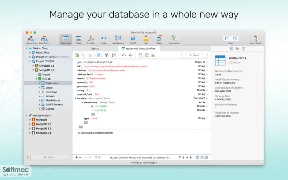Image resolution: width=288 pixels, height=180 pixels.
Task: Open the import database item
Action: point(46,75)
